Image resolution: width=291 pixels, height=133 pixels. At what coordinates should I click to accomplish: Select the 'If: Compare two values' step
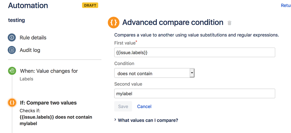point(48,103)
